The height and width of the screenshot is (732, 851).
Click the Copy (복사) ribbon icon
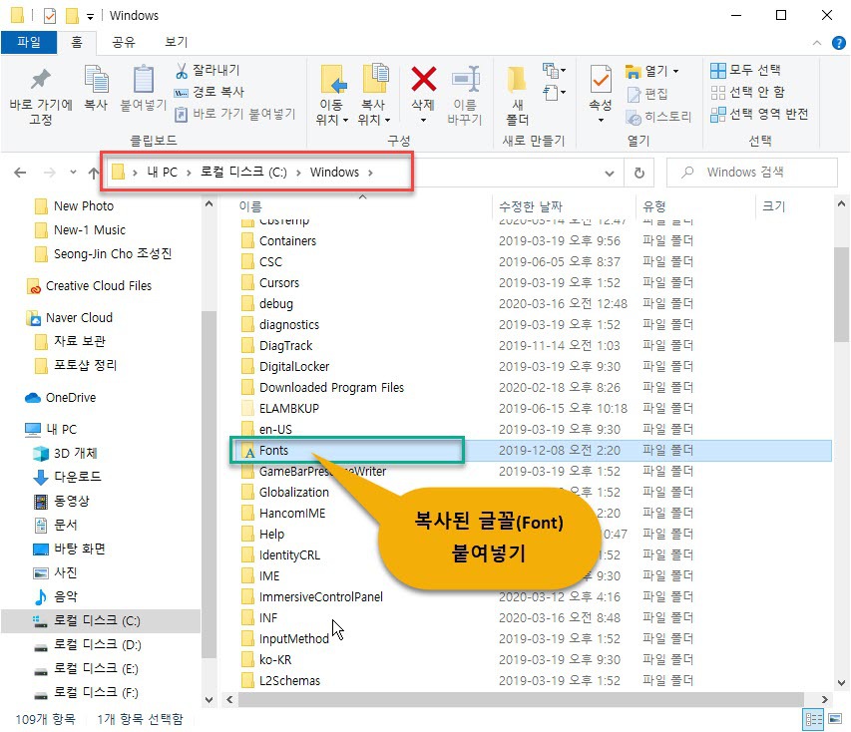[x=96, y=79]
